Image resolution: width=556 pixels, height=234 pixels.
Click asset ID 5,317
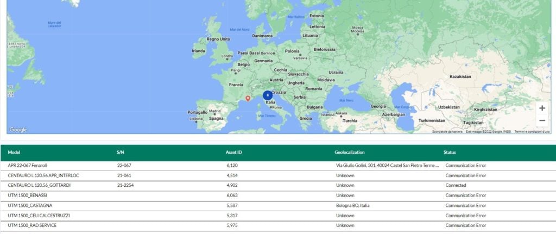click(x=232, y=216)
